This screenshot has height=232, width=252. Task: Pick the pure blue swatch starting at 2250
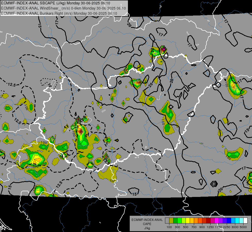[x=229, y=220]
